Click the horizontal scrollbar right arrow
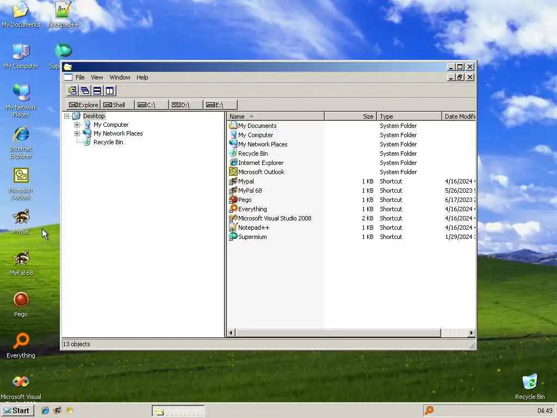Screen dimensions: 557x418 [x=471, y=333]
